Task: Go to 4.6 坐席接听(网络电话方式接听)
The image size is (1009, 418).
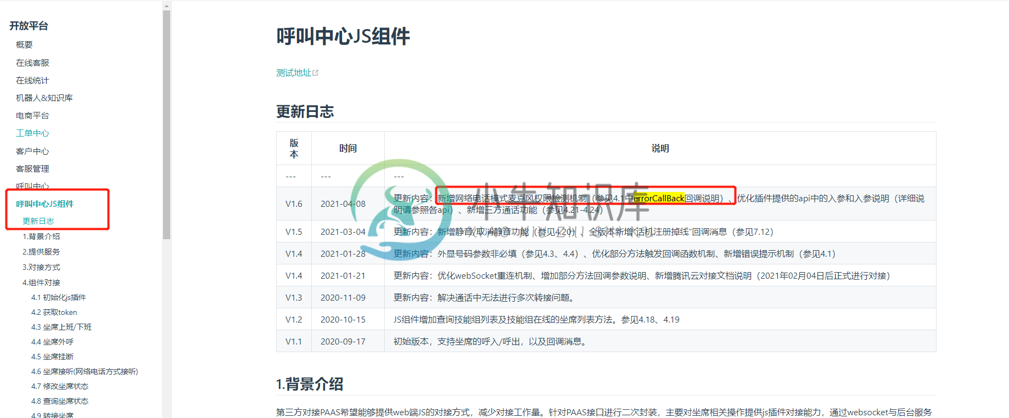Action: [85, 371]
